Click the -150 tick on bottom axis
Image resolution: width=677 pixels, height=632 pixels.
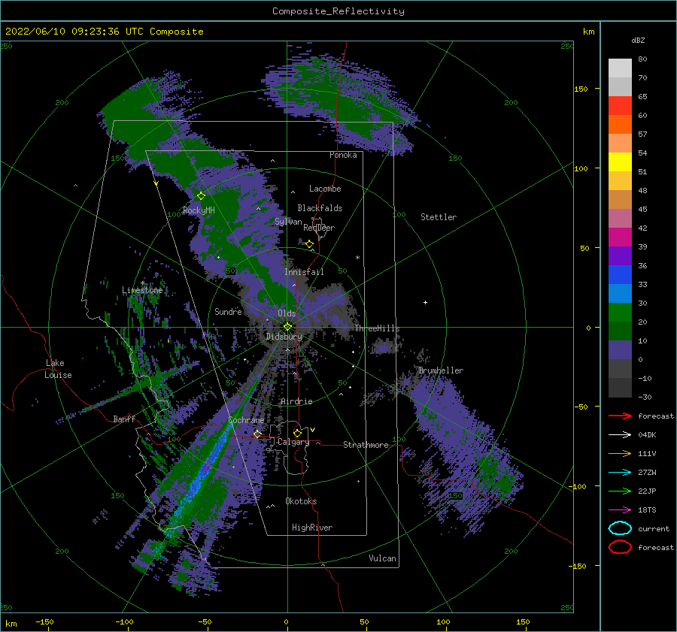click(x=44, y=621)
